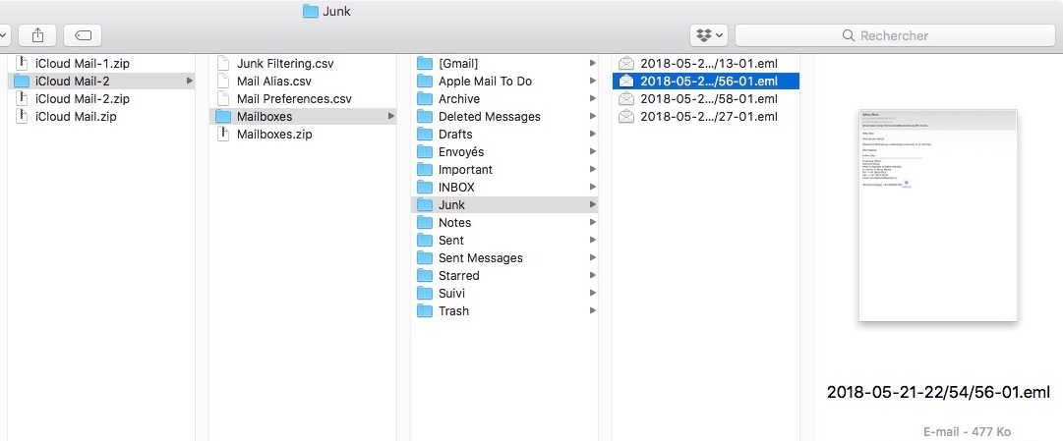Open the INBOX folder
Image resolution: width=1063 pixels, height=441 pixels.
point(456,187)
